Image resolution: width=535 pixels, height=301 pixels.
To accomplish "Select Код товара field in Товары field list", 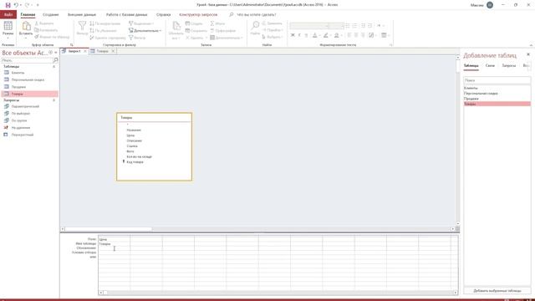I will click(x=135, y=161).
